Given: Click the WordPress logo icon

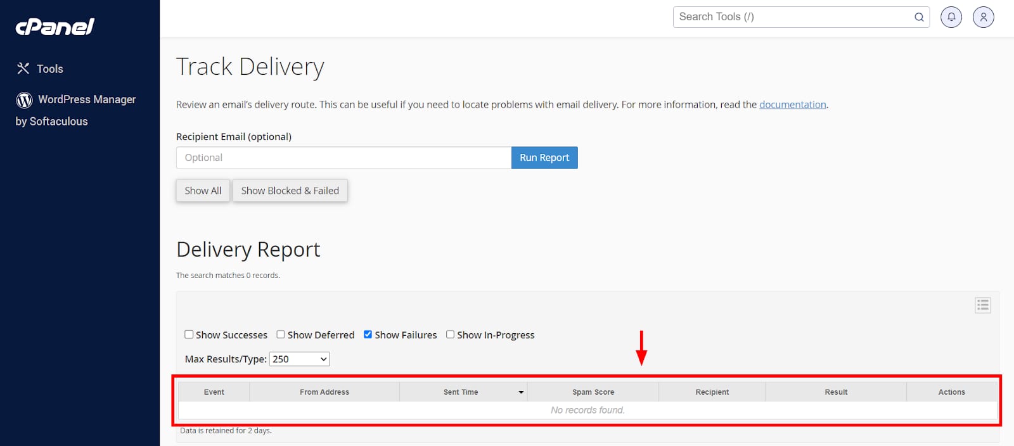Looking at the screenshot, I should pos(24,100).
